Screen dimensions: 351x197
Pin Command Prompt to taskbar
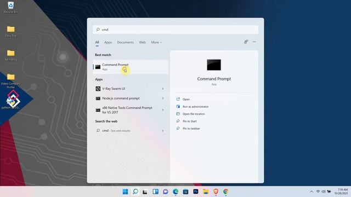[191, 129]
